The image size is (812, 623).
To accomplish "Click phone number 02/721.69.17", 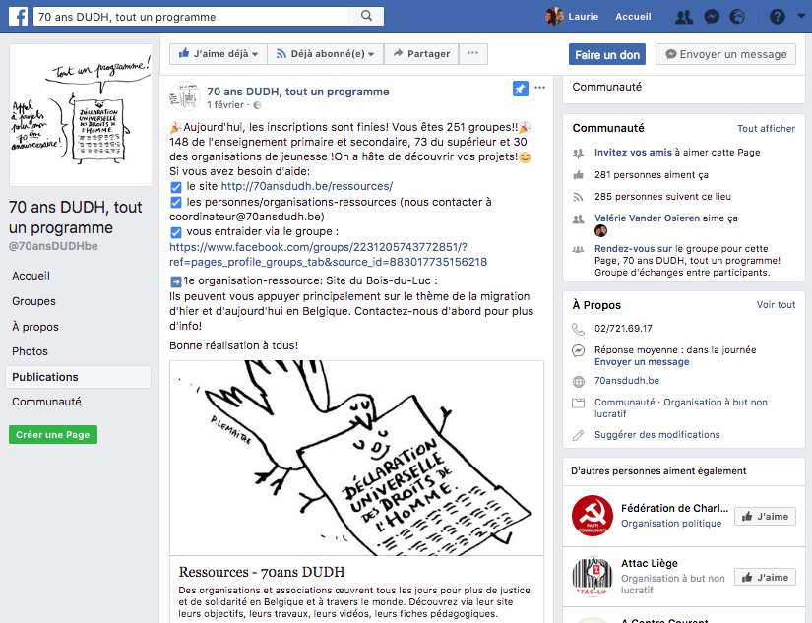I will pyautogui.click(x=623, y=329).
